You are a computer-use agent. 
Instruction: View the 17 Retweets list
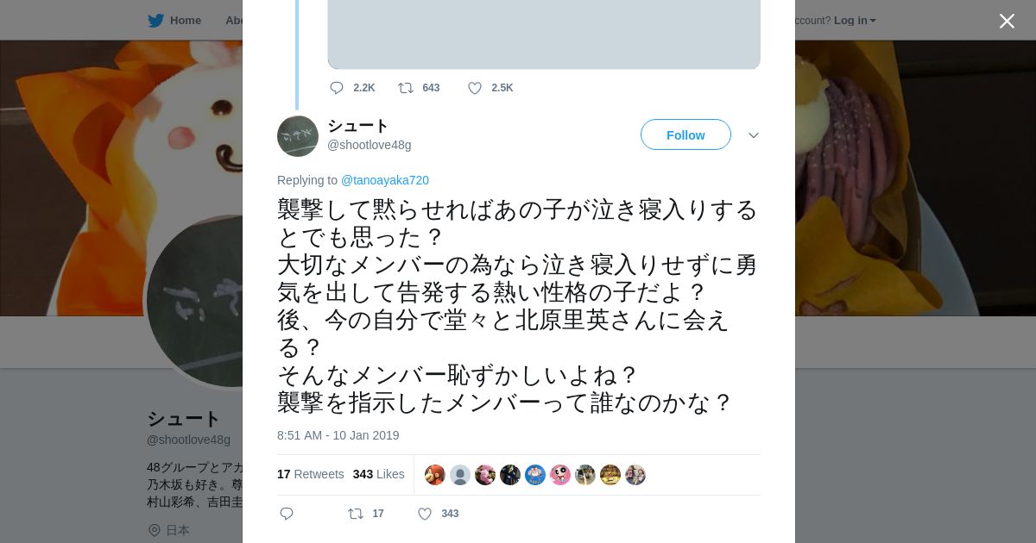(310, 474)
